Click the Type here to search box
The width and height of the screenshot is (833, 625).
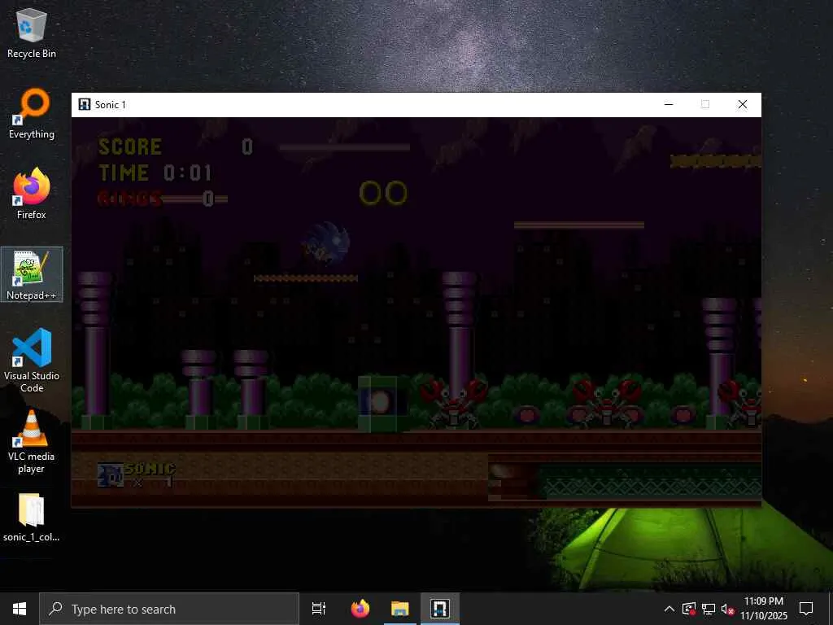169,609
